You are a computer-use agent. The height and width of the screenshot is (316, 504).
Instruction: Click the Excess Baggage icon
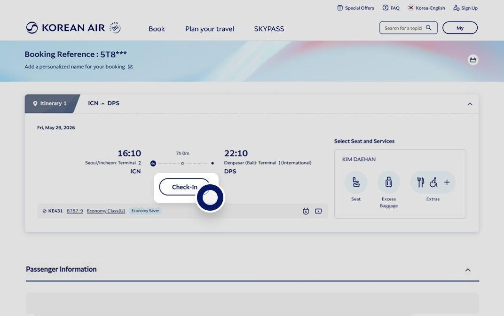(389, 182)
